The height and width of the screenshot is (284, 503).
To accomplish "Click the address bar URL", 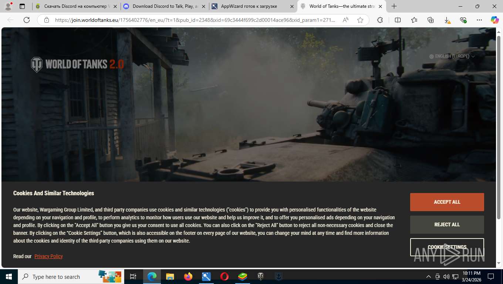I will 195,20.
